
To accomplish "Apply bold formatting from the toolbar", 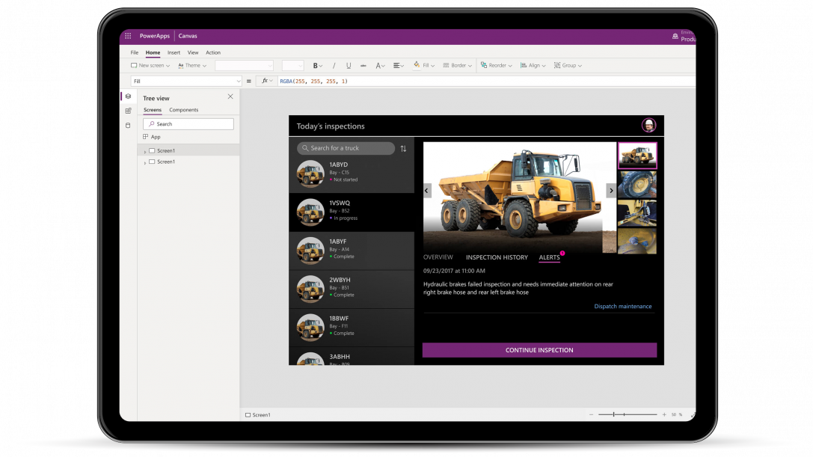I will [x=316, y=66].
